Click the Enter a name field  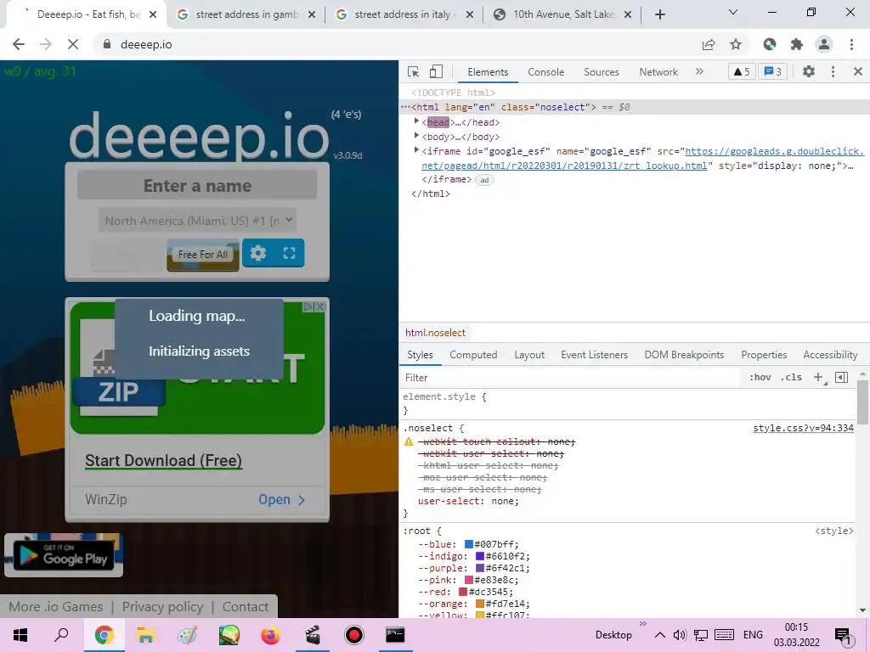click(x=197, y=185)
